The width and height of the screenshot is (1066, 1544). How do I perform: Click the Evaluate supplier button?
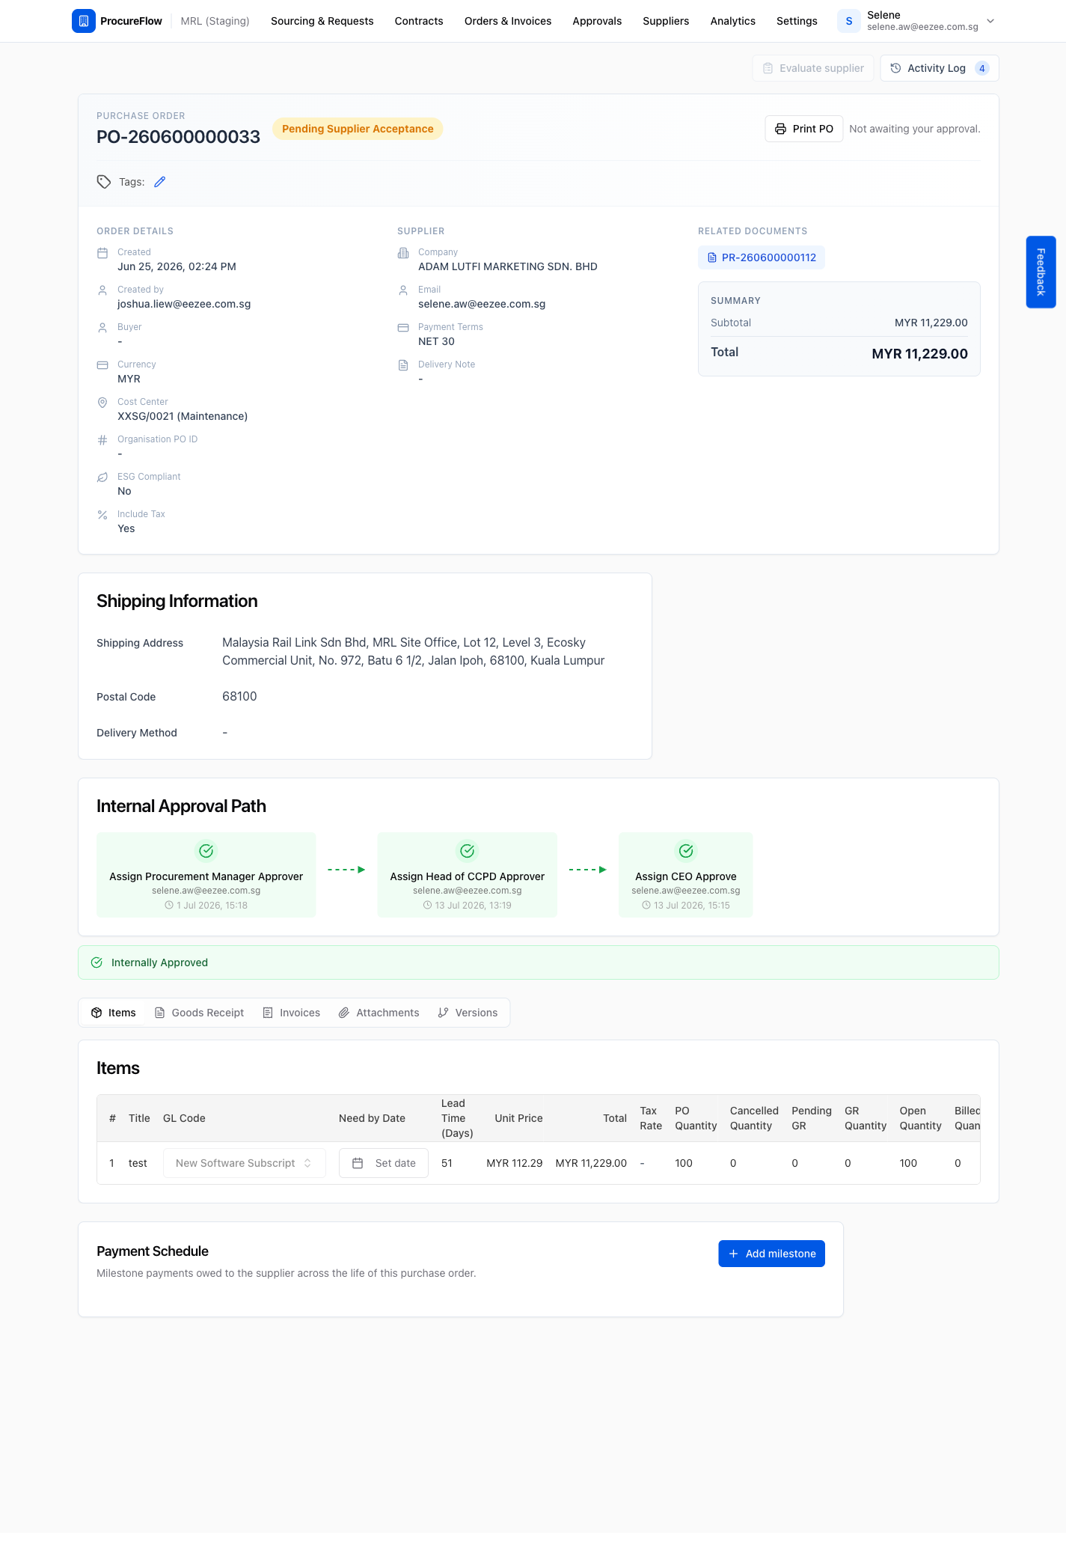click(x=813, y=68)
